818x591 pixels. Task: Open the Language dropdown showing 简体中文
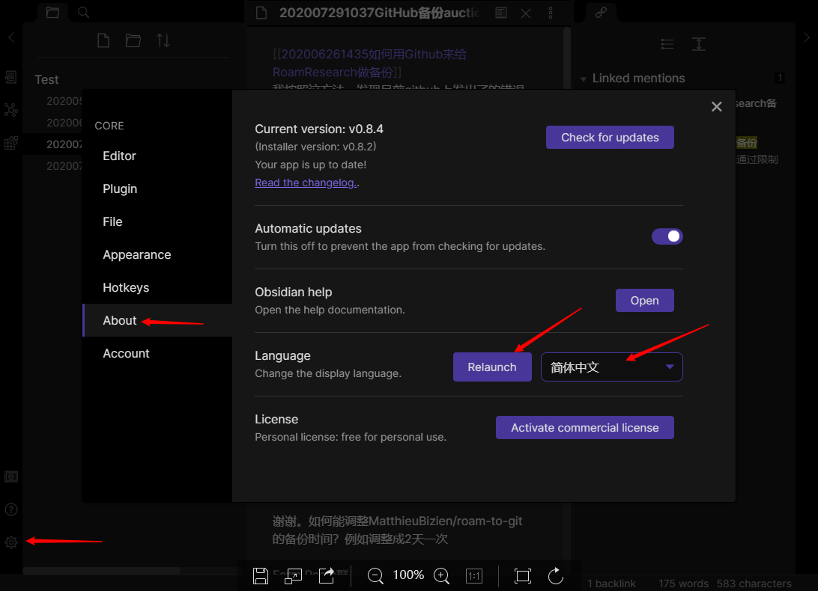tap(612, 367)
